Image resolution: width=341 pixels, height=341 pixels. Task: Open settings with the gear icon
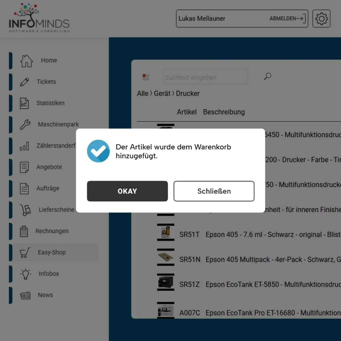coord(321,19)
